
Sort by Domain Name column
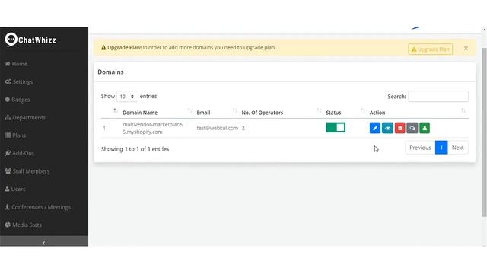pyautogui.click(x=140, y=113)
